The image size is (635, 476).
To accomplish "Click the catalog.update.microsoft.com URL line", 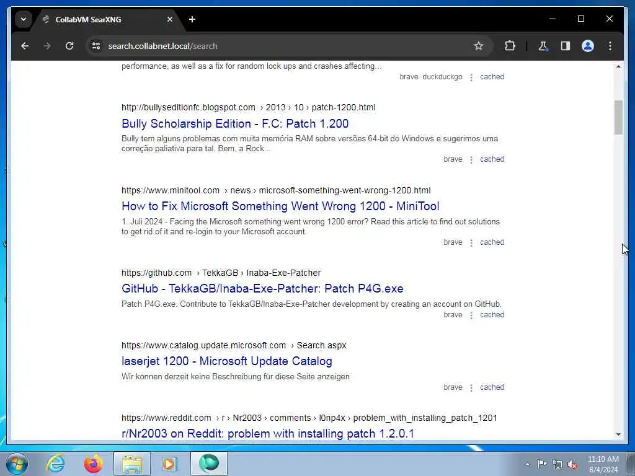I will click(234, 345).
